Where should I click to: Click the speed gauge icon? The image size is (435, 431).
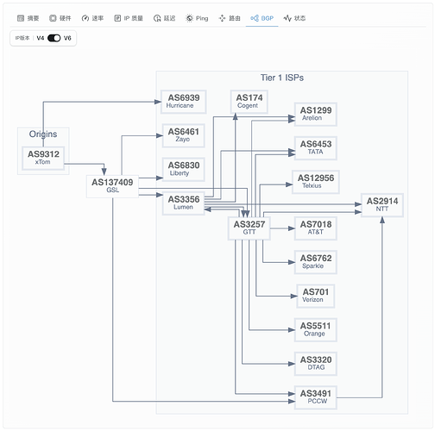click(x=85, y=18)
